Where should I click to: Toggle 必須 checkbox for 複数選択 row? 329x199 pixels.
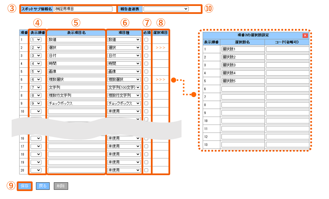[x=146, y=79]
